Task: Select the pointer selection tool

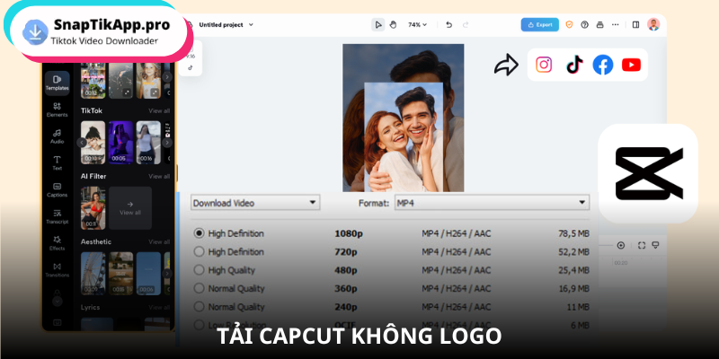Action: (377, 25)
